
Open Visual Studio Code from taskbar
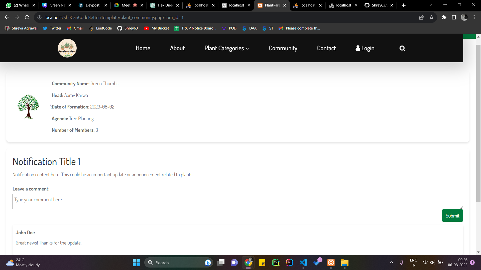coord(303,262)
